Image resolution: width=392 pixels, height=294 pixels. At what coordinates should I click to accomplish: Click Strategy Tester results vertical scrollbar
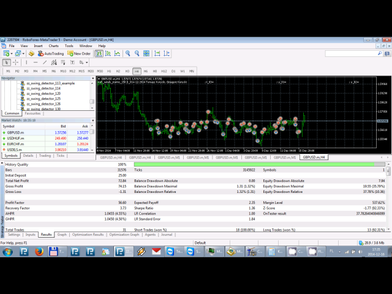388,197
